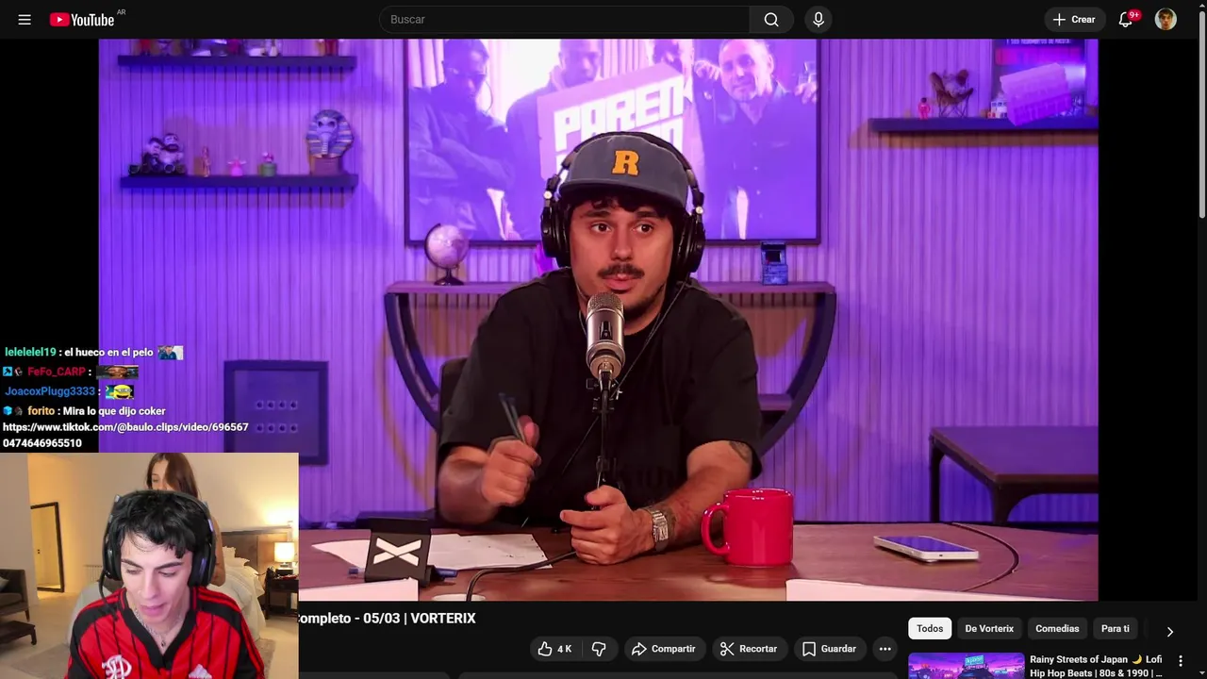
Task: Click the tiktok.com link in chat overlay
Action: [x=125, y=435]
